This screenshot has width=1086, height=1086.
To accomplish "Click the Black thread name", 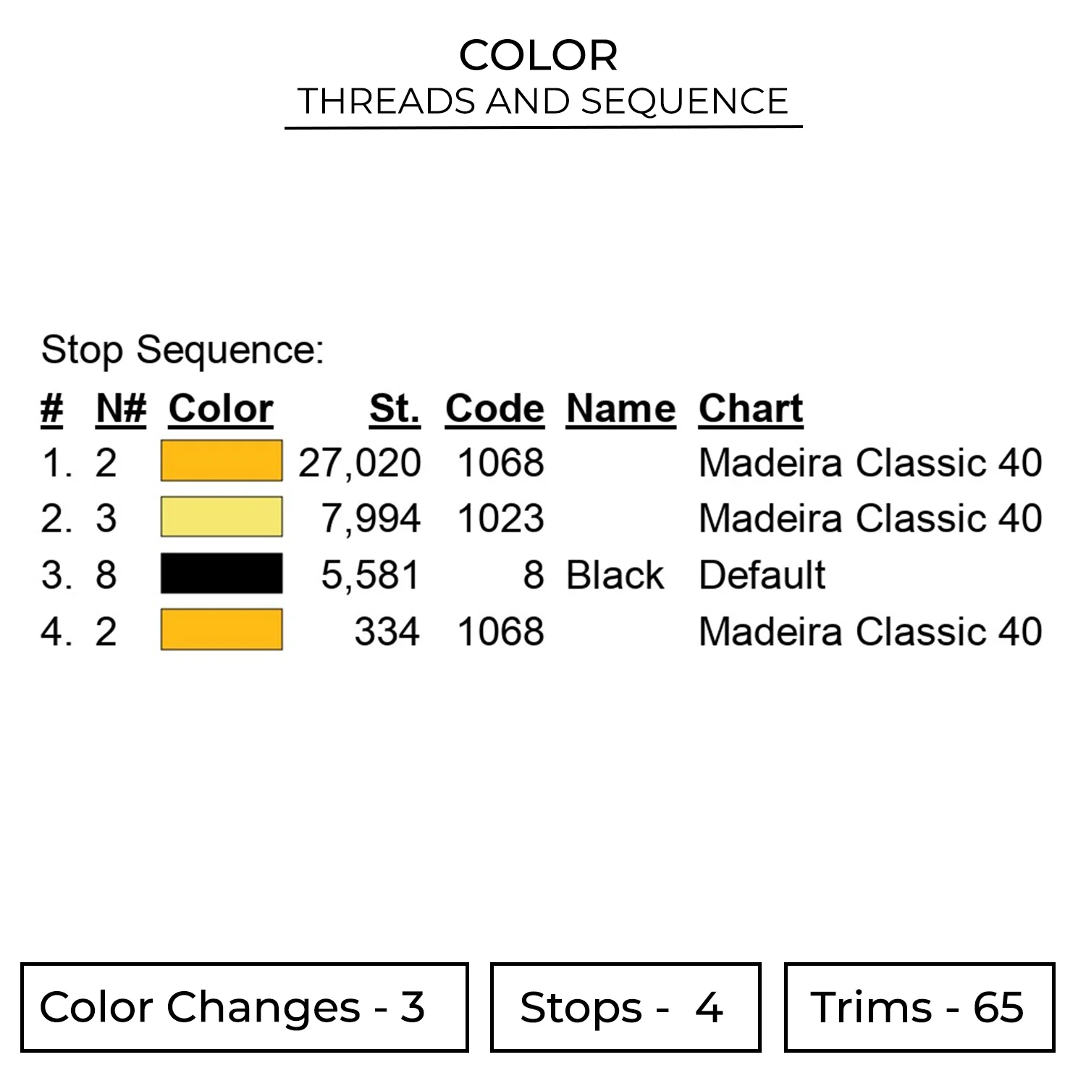I will pos(615,576).
